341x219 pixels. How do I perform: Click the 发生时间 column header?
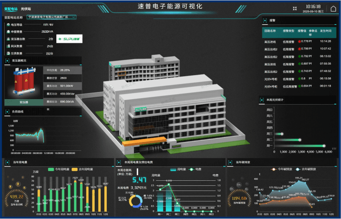tap(326, 31)
